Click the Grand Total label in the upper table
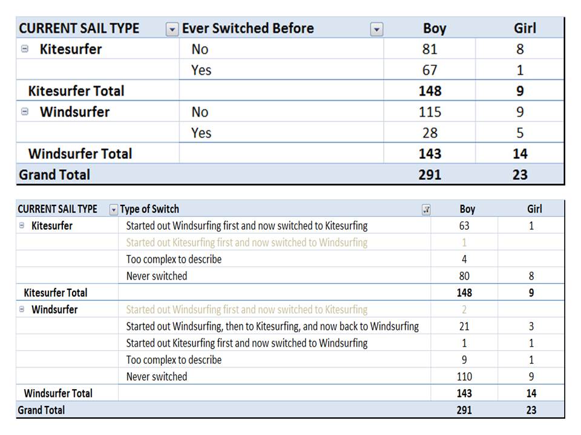Image resolution: width=581 pixels, height=435 pixels. pyautogui.click(x=54, y=175)
